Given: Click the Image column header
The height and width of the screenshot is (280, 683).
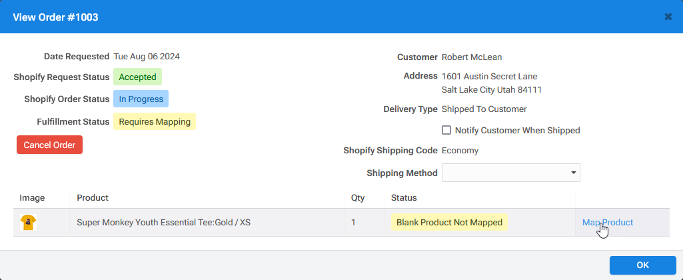Looking at the screenshot, I should click(x=32, y=198).
